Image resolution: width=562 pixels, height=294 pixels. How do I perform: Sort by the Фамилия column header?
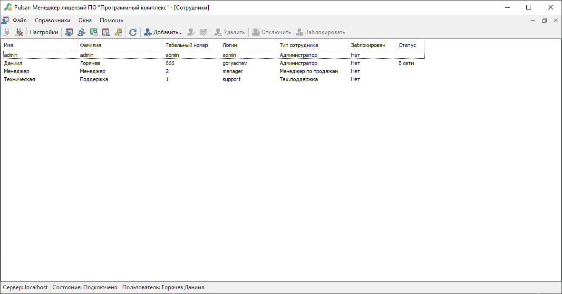pyautogui.click(x=120, y=45)
